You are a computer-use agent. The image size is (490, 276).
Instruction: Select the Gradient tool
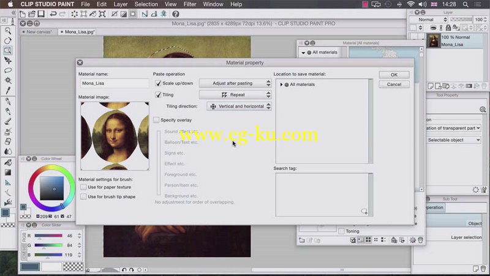(8, 172)
